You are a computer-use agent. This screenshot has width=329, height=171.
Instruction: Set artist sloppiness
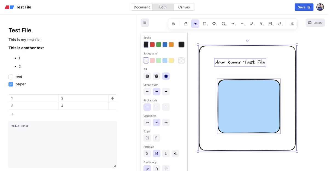(157, 123)
